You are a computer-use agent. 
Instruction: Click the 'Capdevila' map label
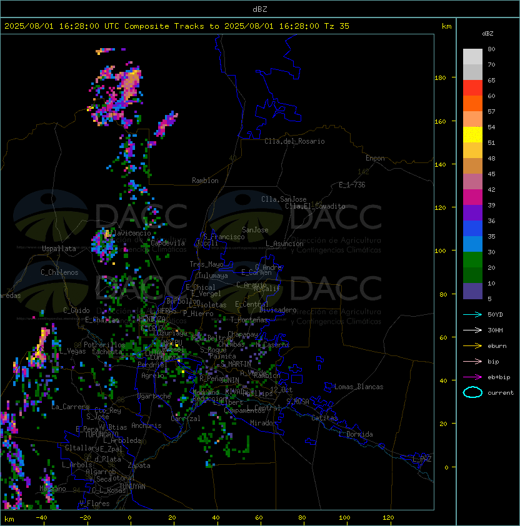[x=167, y=243]
